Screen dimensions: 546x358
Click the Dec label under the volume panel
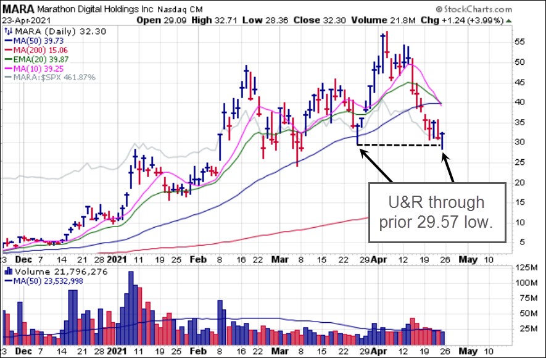click(x=24, y=351)
